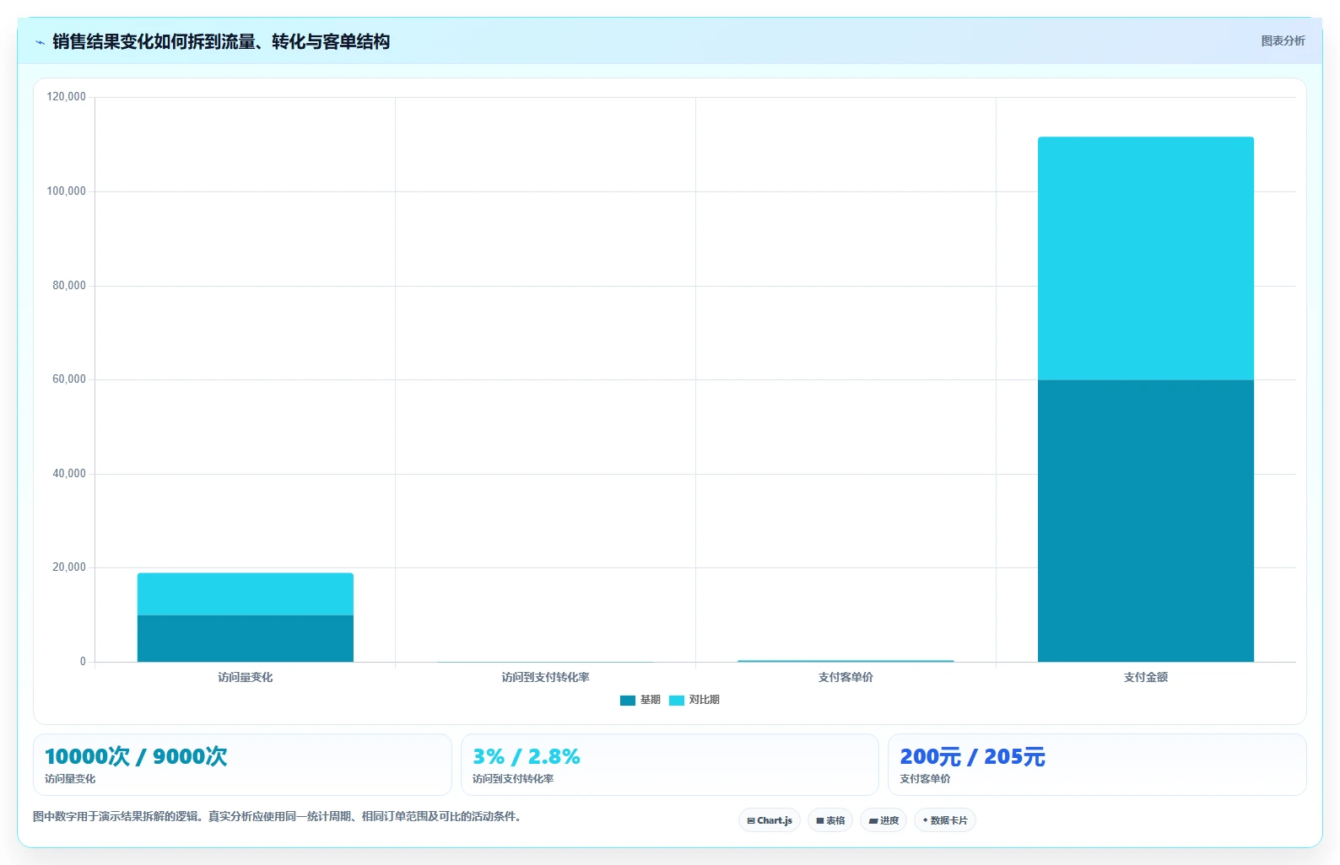The width and height of the screenshot is (1340, 865).
Task: Click the 80,000 y-axis tick label
Action: (69, 286)
